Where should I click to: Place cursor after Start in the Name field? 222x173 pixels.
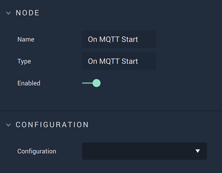[138, 39]
